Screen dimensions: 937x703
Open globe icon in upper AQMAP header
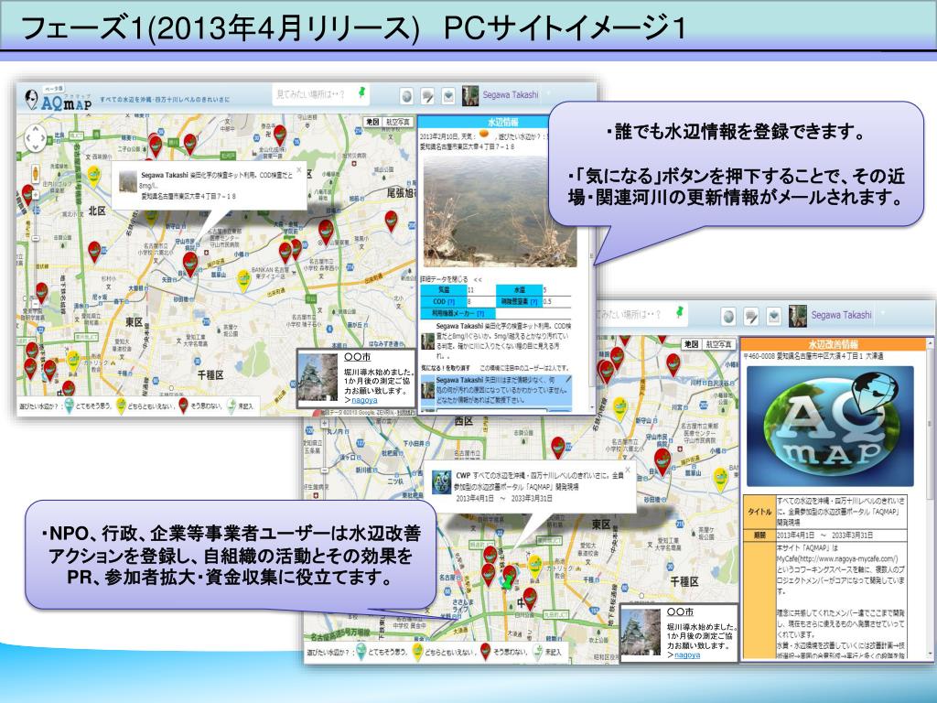coord(406,95)
